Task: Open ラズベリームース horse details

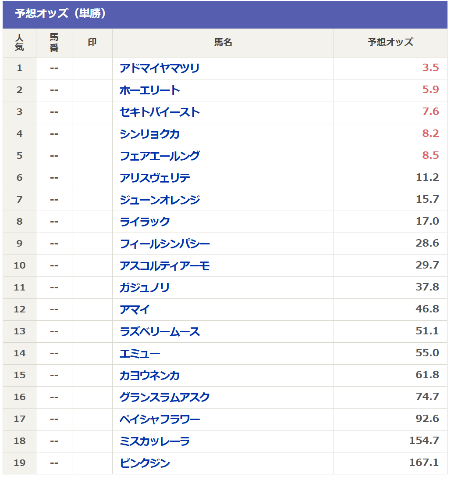Action: tap(160, 331)
